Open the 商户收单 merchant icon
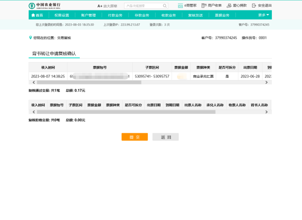The image size is (302, 220). (204, 5)
